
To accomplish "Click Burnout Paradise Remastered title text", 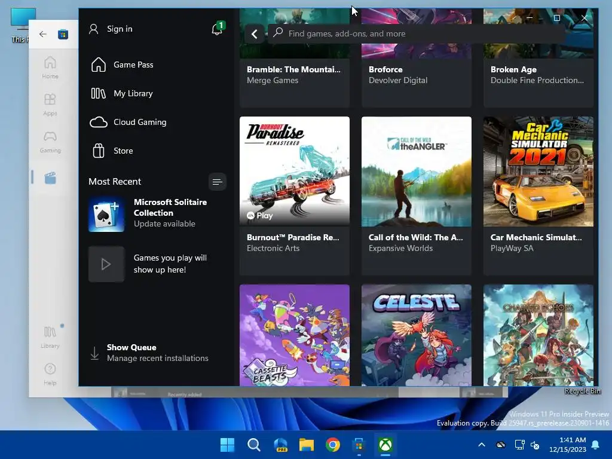I will point(293,237).
